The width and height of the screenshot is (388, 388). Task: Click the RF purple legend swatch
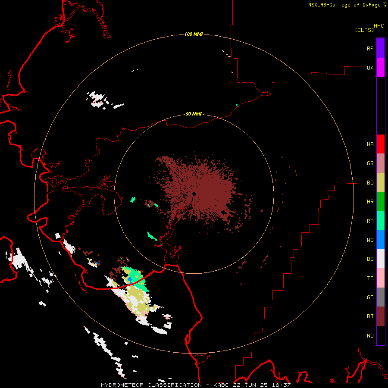(x=381, y=48)
